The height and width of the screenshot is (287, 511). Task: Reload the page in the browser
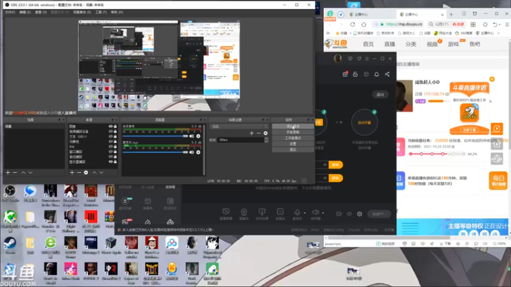click(x=353, y=24)
